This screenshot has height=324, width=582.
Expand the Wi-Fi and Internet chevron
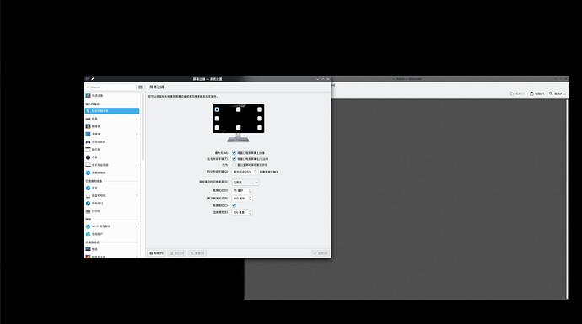137,226
